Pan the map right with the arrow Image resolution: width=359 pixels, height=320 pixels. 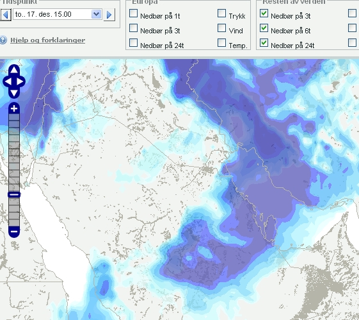pos(20,81)
